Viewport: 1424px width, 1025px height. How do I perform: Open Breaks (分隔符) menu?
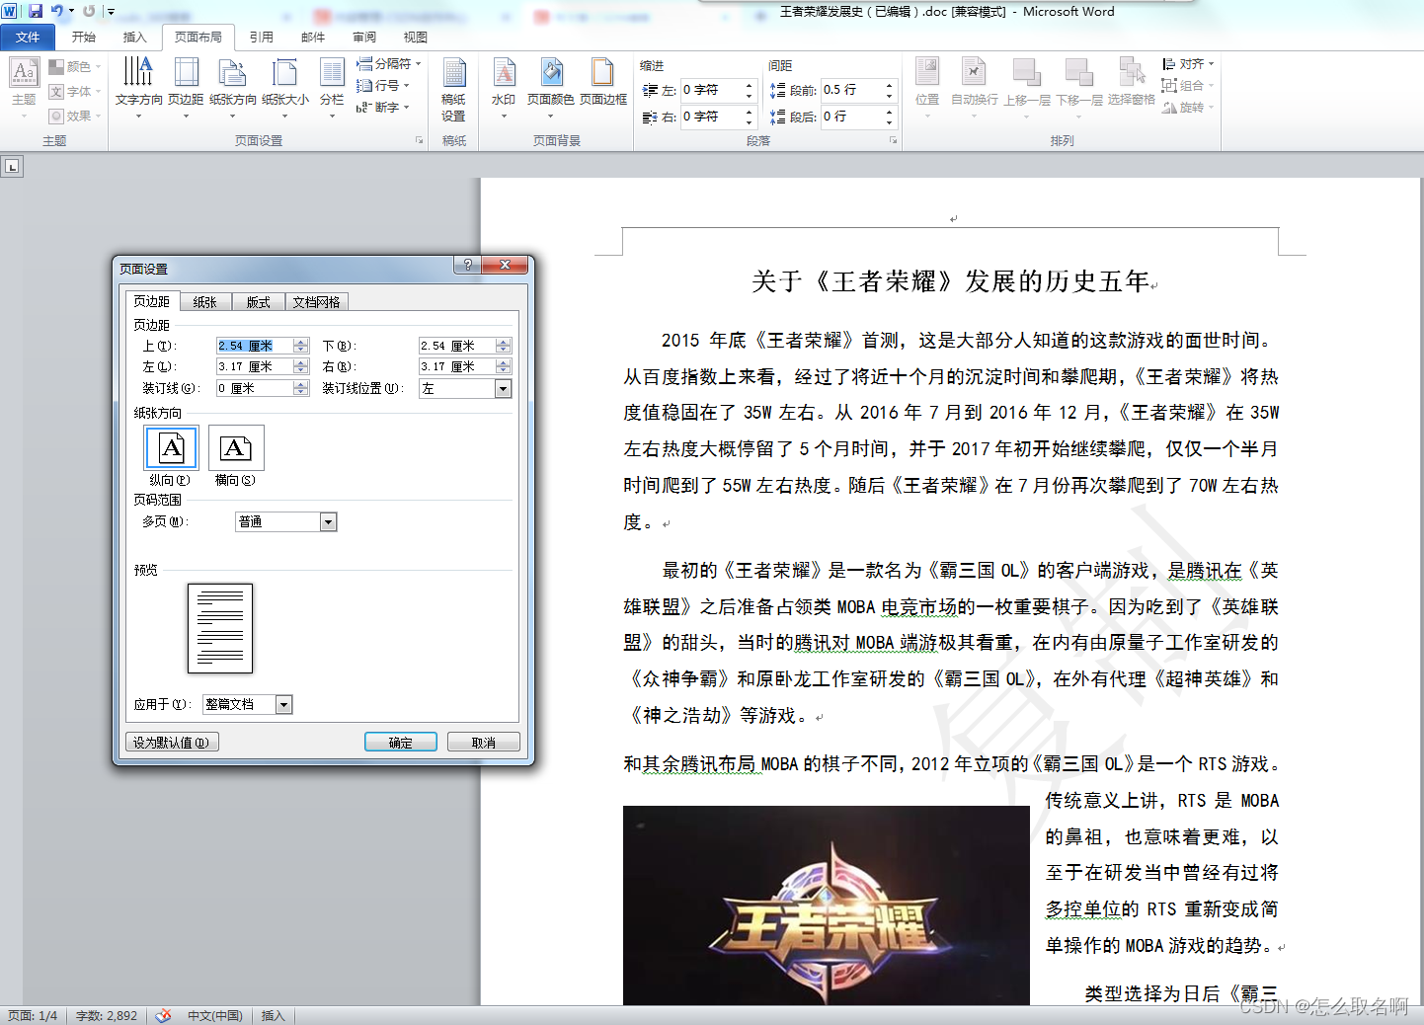(389, 63)
